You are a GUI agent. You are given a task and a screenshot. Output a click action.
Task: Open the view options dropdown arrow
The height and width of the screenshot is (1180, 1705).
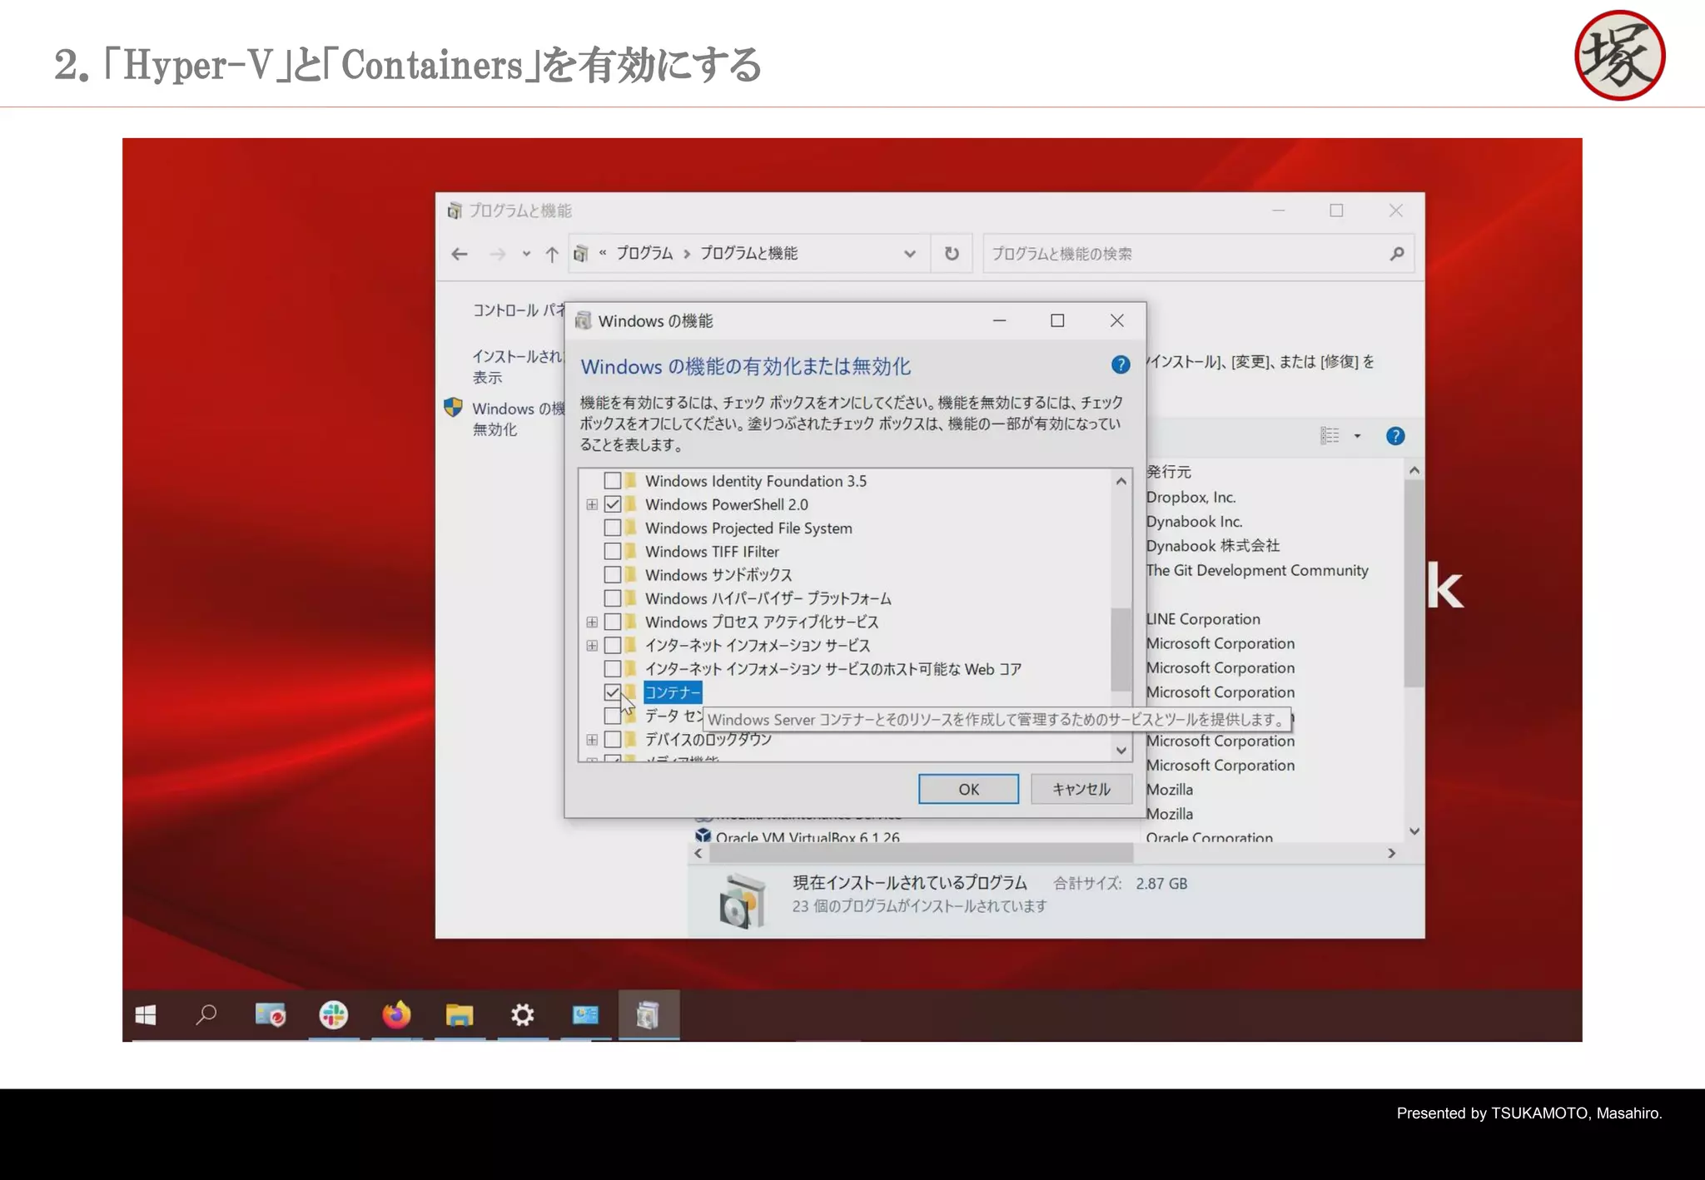click(x=1357, y=436)
